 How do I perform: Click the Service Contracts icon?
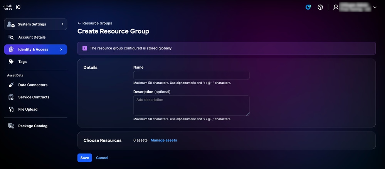pyautogui.click(x=11, y=97)
